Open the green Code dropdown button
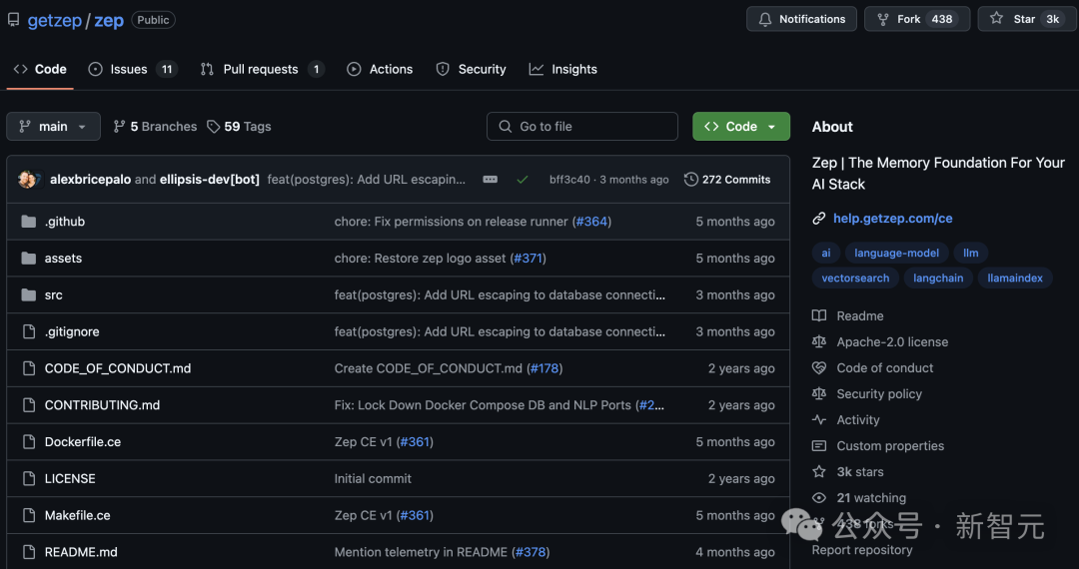The width and height of the screenshot is (1079, 569). 741,127
